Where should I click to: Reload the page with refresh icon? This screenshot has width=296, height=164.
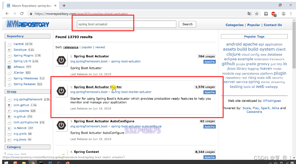pyautogui.click(x=22, y=14)
